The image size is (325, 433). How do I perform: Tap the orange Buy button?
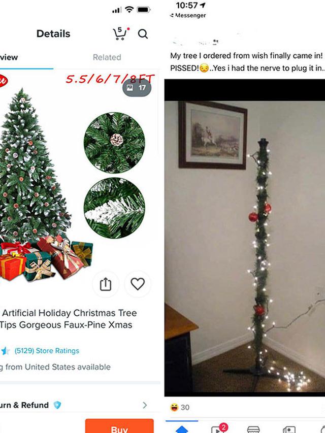tap(119, 426)
